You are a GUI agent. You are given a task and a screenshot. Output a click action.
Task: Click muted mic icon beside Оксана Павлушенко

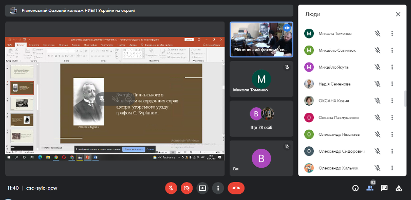377,117
